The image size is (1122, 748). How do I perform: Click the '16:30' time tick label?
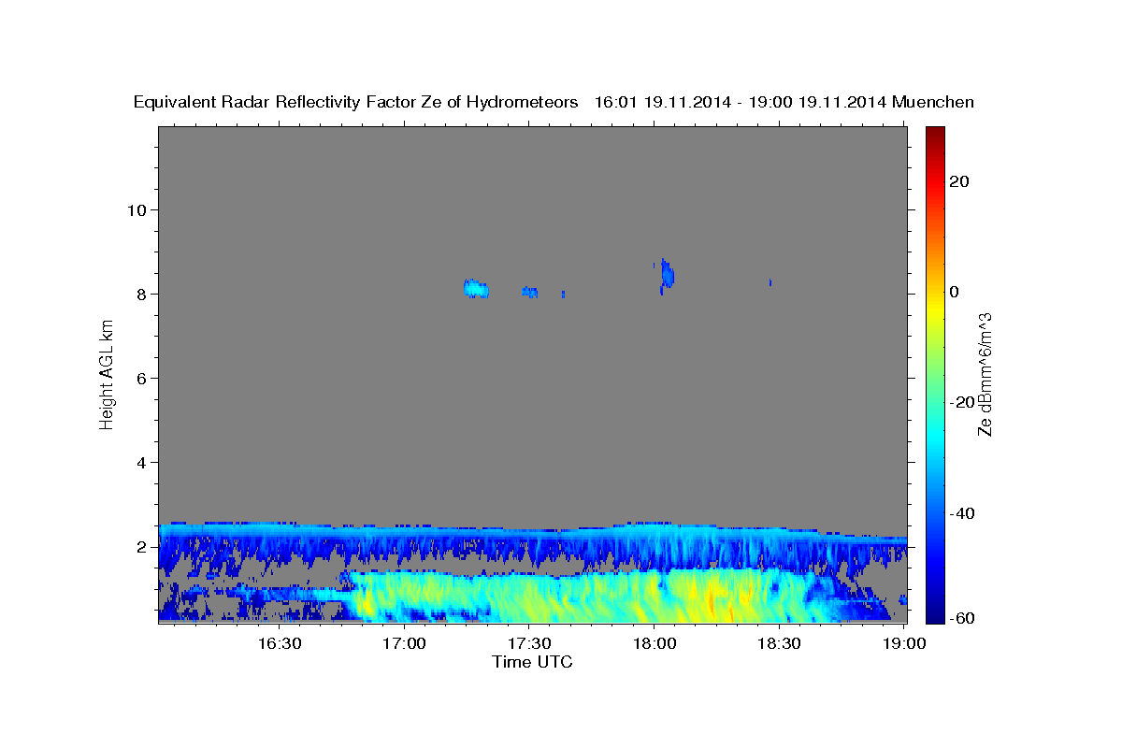[x=280, y=643]
